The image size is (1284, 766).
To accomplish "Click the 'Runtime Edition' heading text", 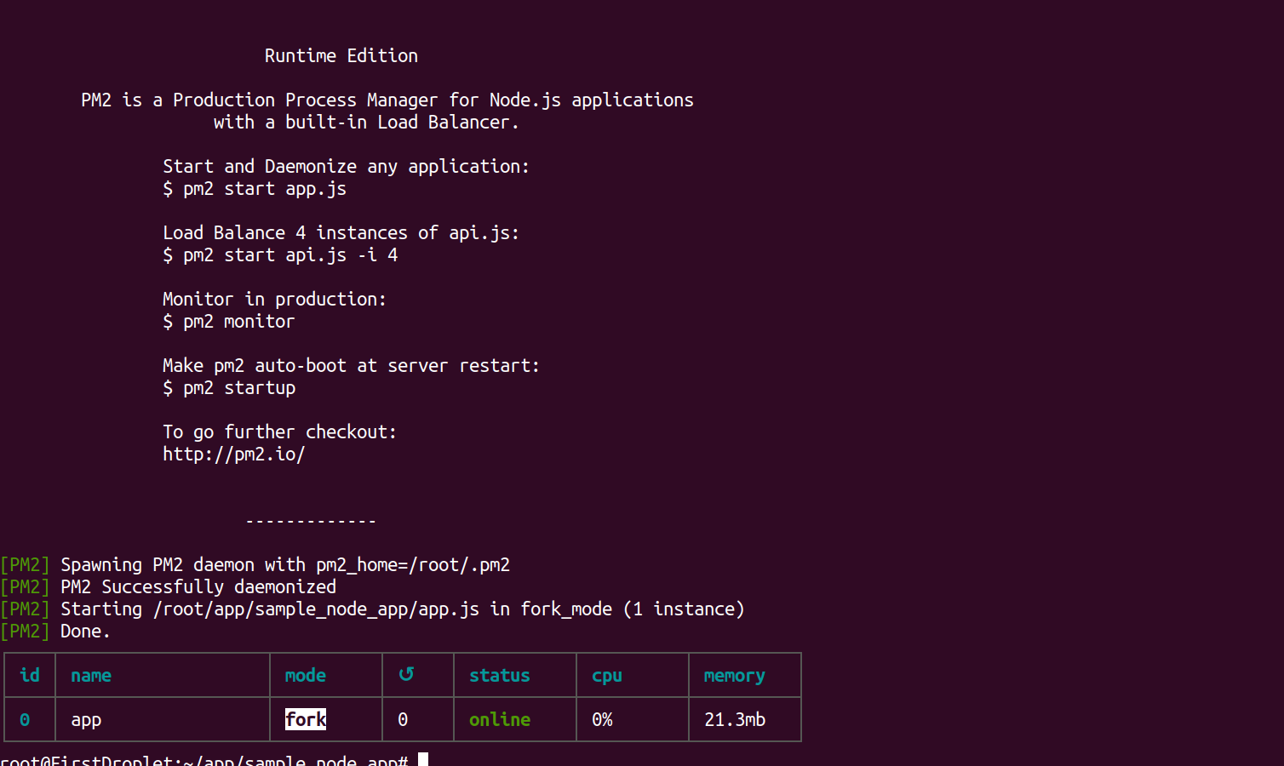I will [x=341, y=55].
